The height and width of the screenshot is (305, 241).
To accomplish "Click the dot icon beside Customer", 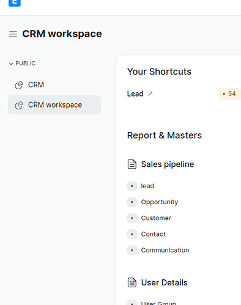I will pyautogui.click(x=132, y=218).
